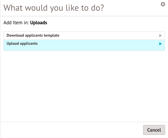168x138 pixels.
Task: Click the 'Add Item in:' label
Action: (16, 23)
